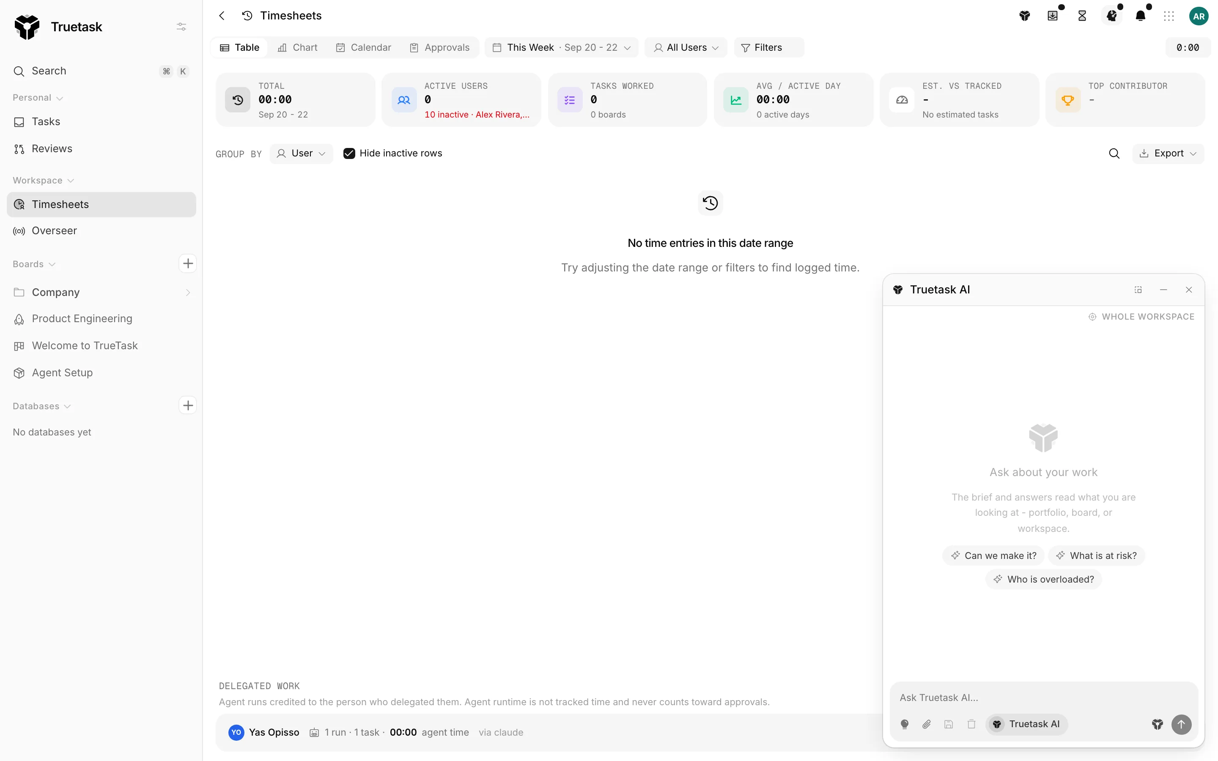This screenshot has height=761, width=1218.
Task: Open Timesheets in the sidebar
Action: point(101,204)
